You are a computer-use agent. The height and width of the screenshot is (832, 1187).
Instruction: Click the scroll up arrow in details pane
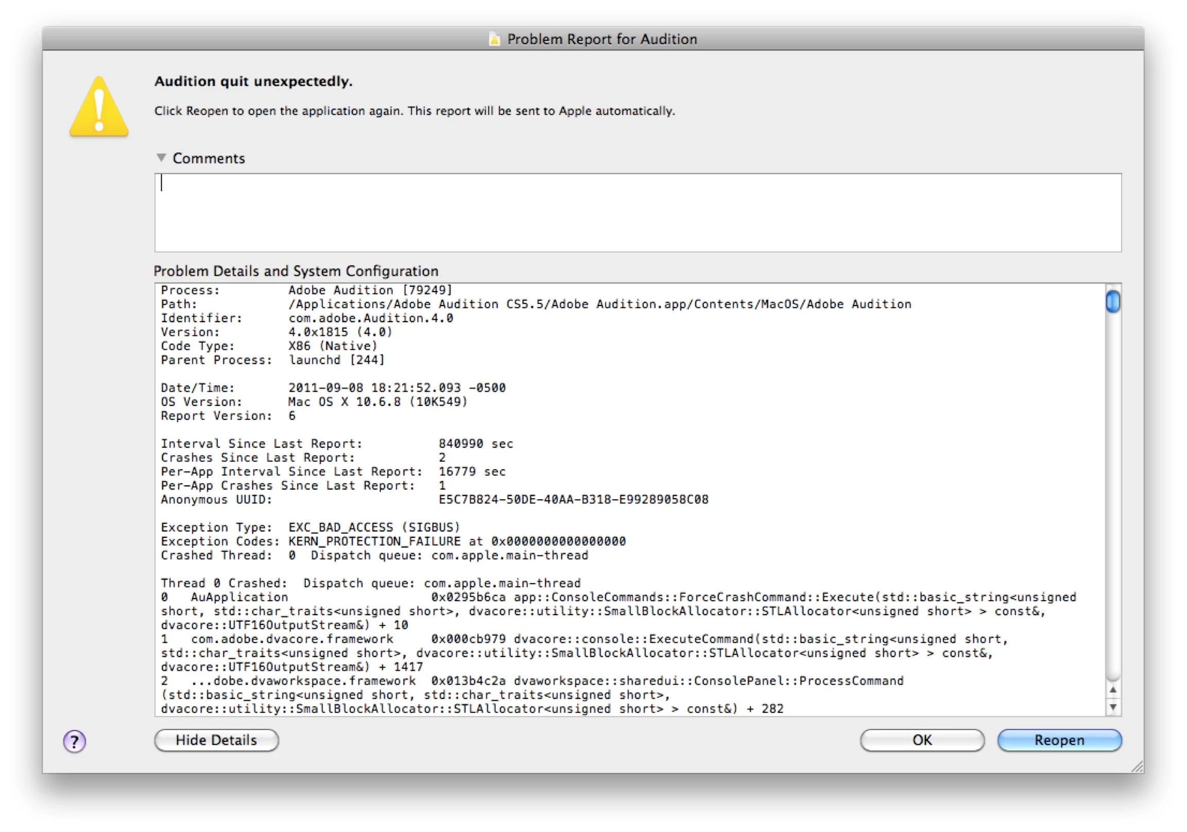coord(1113,691)
